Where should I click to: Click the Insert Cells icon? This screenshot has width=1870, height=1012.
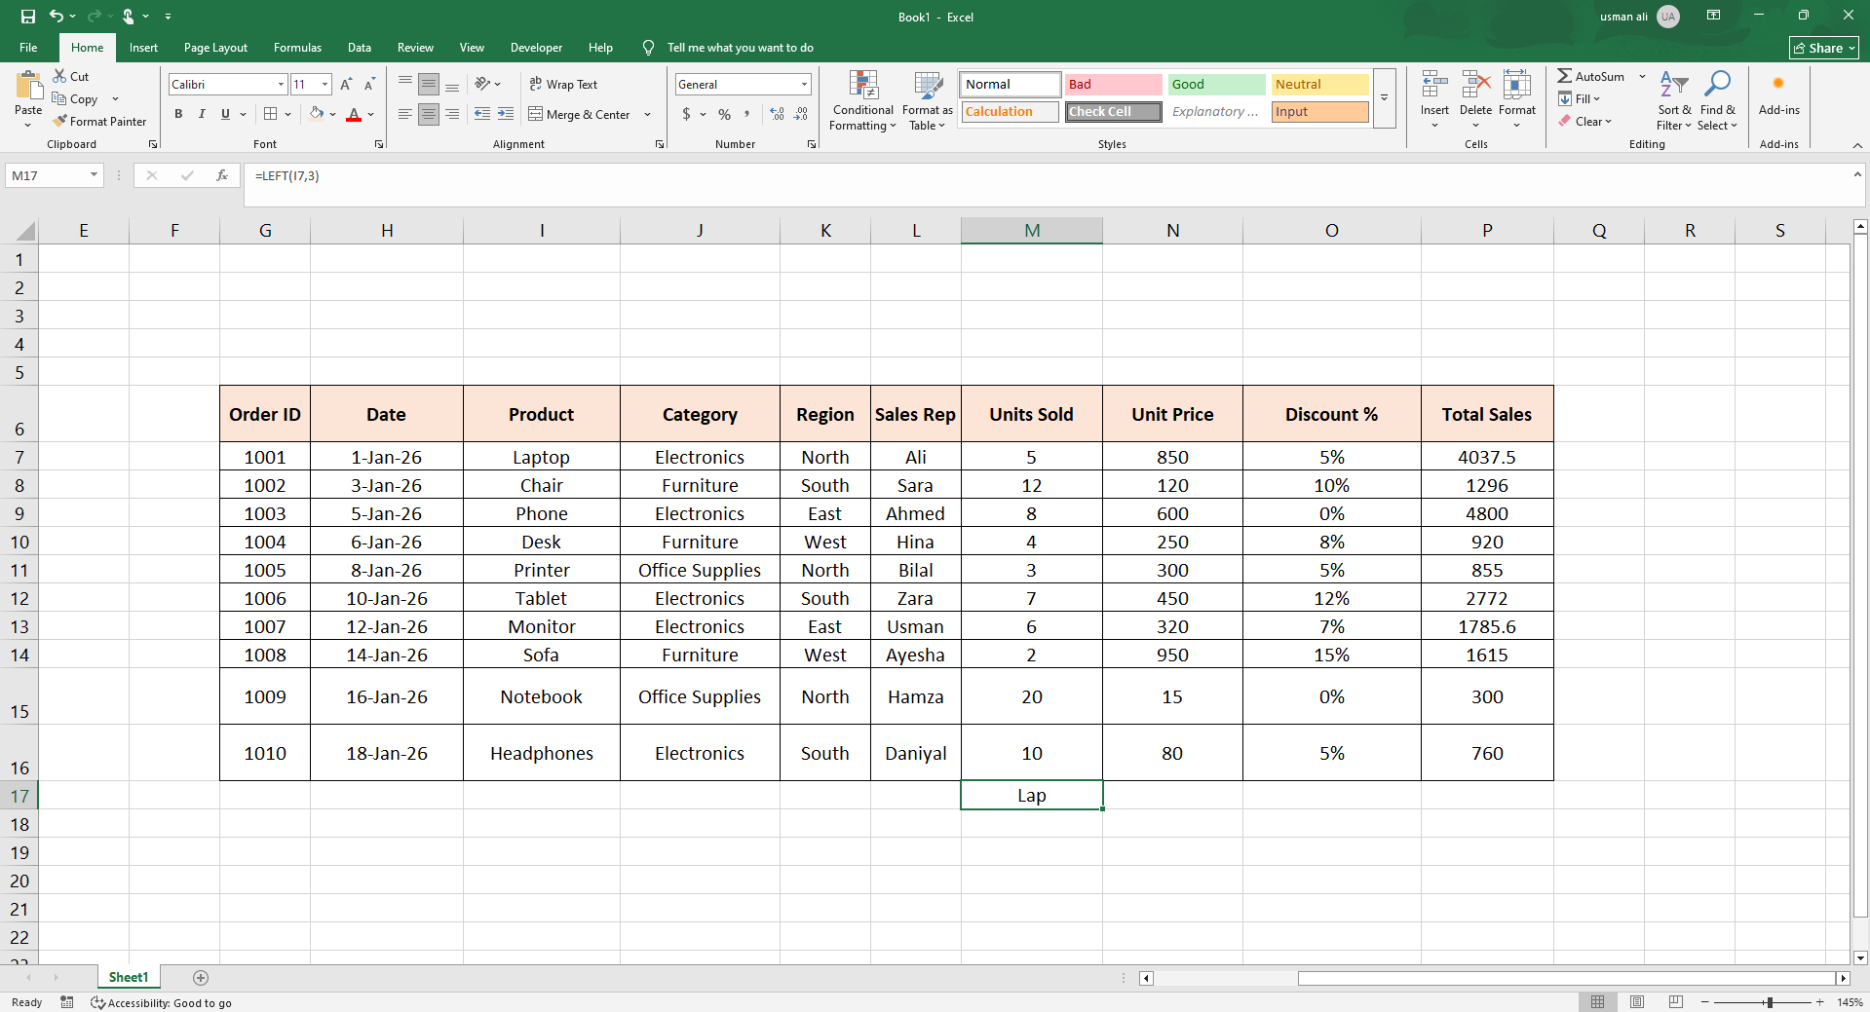coord(1433,85)
